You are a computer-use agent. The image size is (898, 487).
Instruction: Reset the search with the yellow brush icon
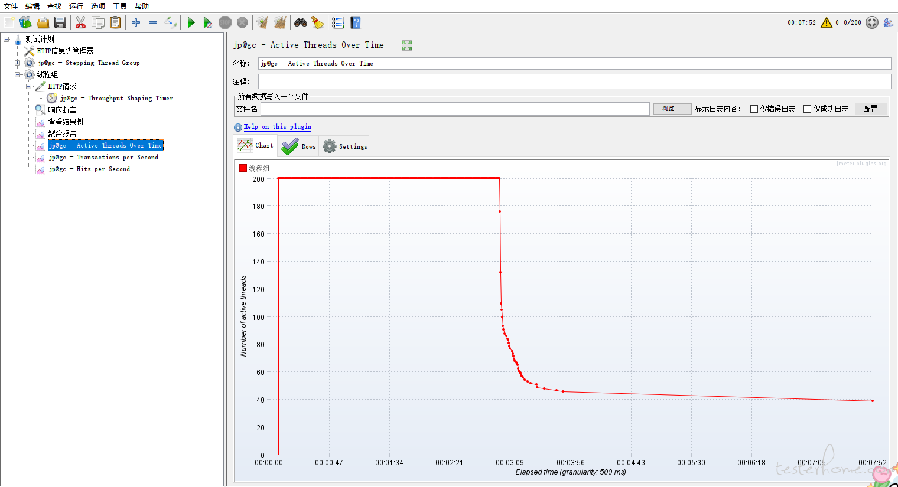pyautogui.click(x=318, y=22)
